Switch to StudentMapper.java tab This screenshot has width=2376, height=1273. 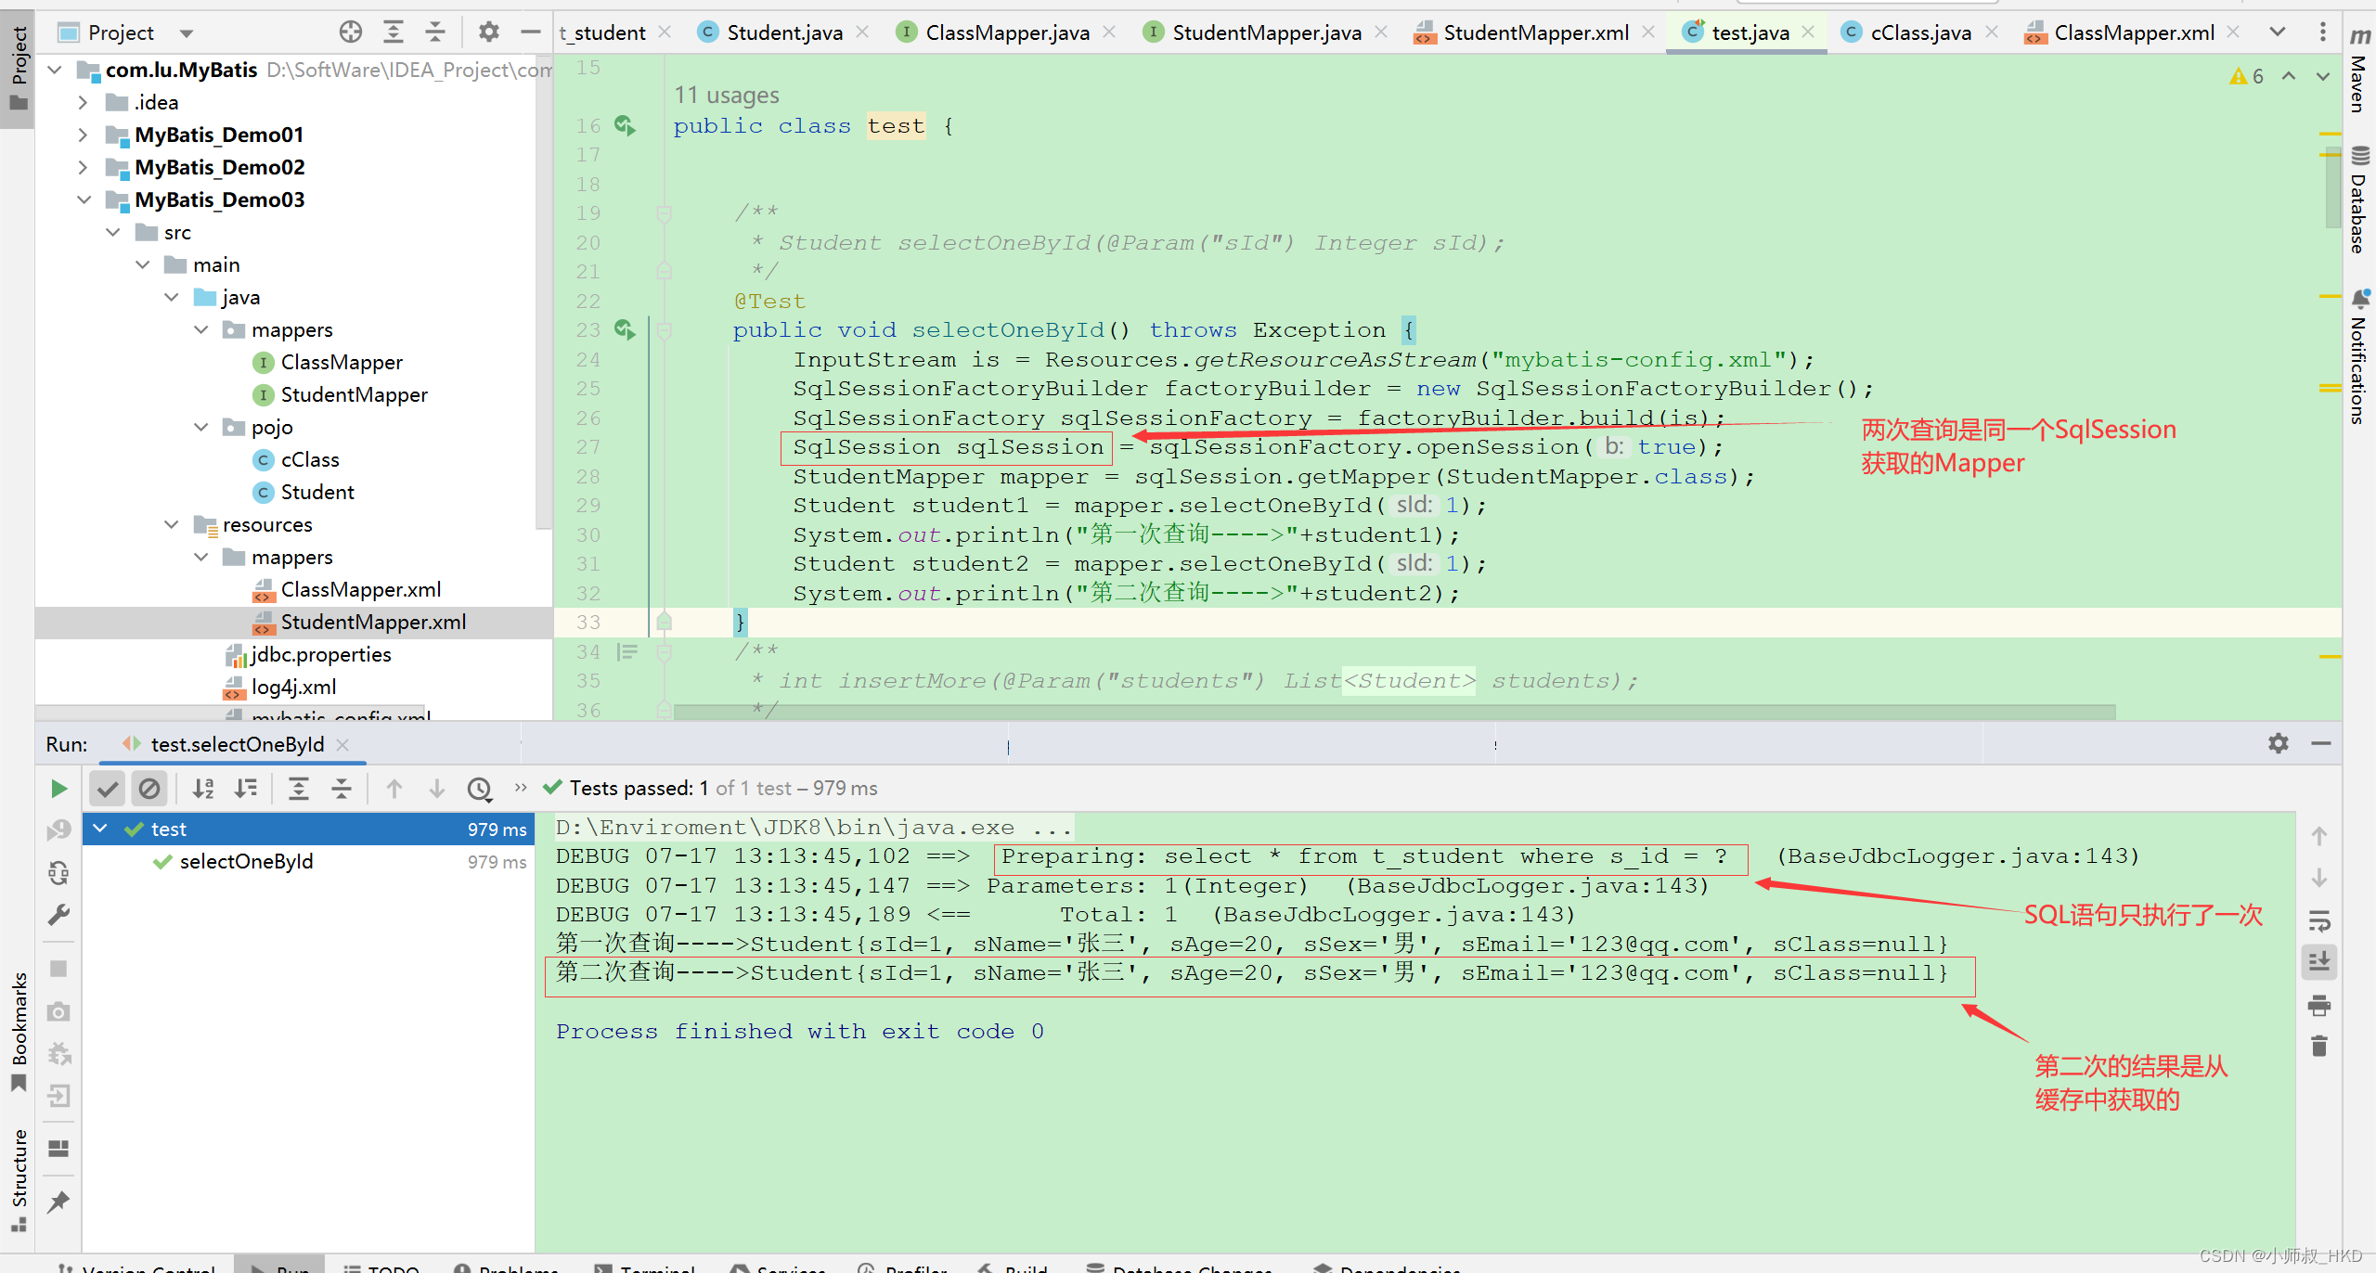[1266, 32]
